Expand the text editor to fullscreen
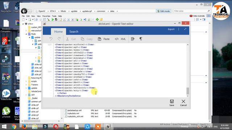 pos(185,29)
